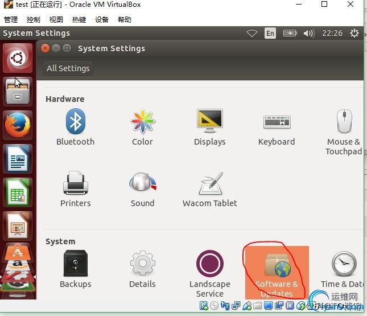Screen dimensions: 367x316
Task: Launch LibreOffice Impress from launcher
Action: (x=18, y=226)
